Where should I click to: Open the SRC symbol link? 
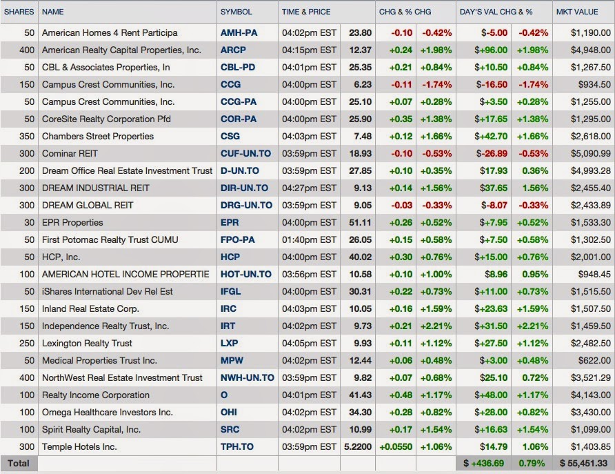[230, 430]
